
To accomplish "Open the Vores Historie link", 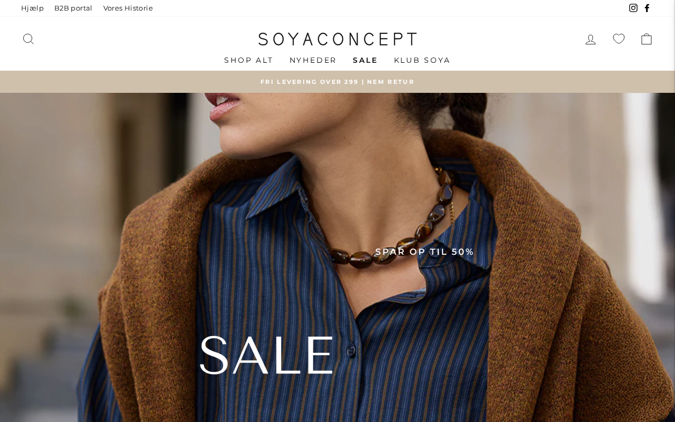I will pyautogui.click(x=128, y=8).
